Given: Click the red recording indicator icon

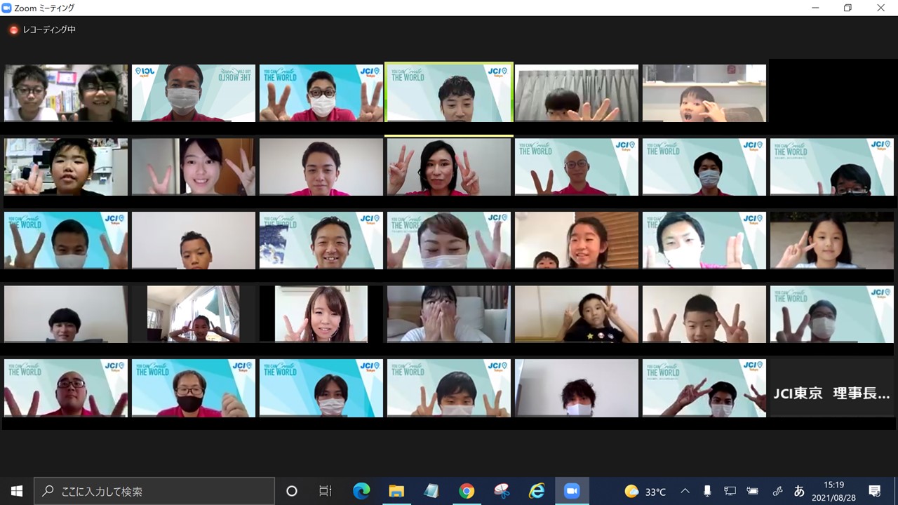Looking at the screenshot, I should [x=14, y=30].
